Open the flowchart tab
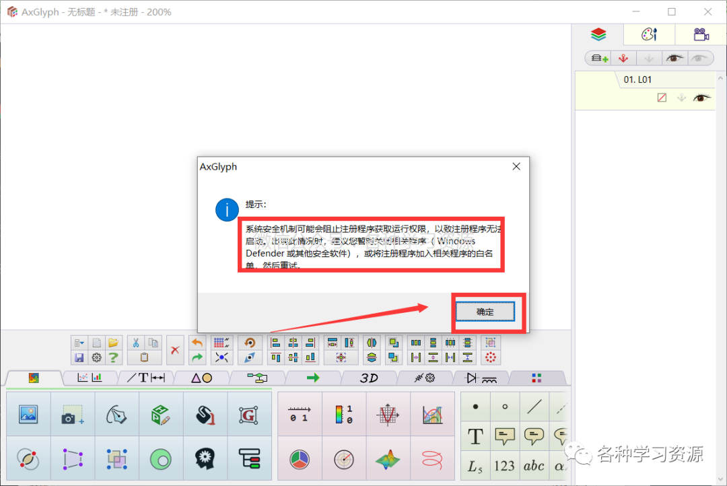Screen dimensions: 727x486 click(x=257, y=378)
